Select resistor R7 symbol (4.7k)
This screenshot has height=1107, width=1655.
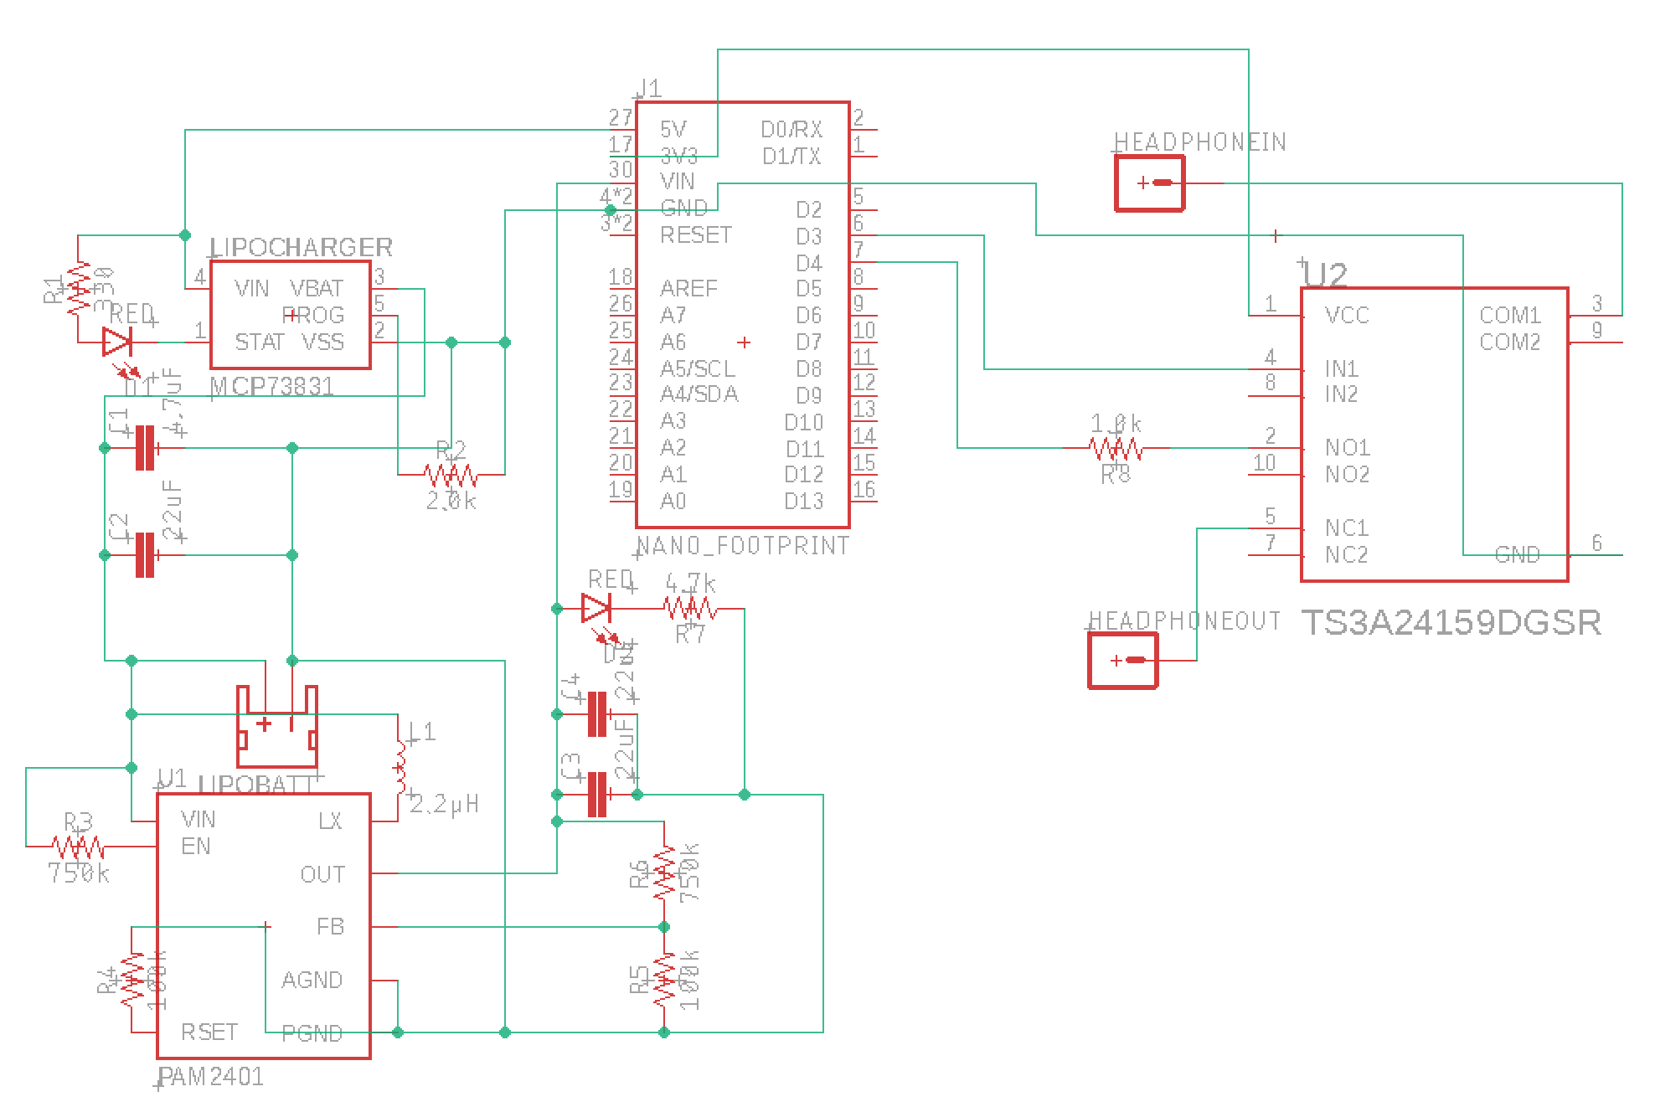click(x=691, y=608)
